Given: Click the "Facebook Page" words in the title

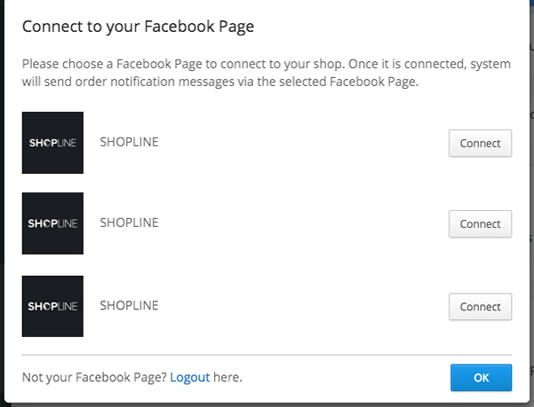Looking at the screenshot, I should click(x=199, y=27).
